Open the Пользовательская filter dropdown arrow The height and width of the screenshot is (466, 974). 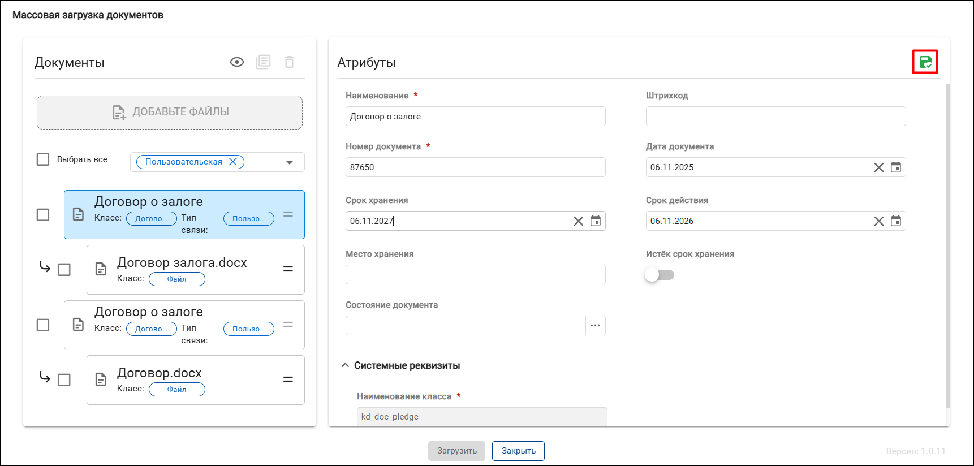[x=290, y=162]
